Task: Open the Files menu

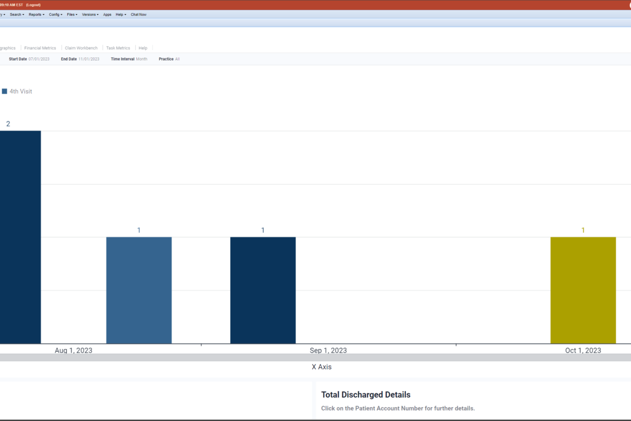Action: (x=72, y=15)
